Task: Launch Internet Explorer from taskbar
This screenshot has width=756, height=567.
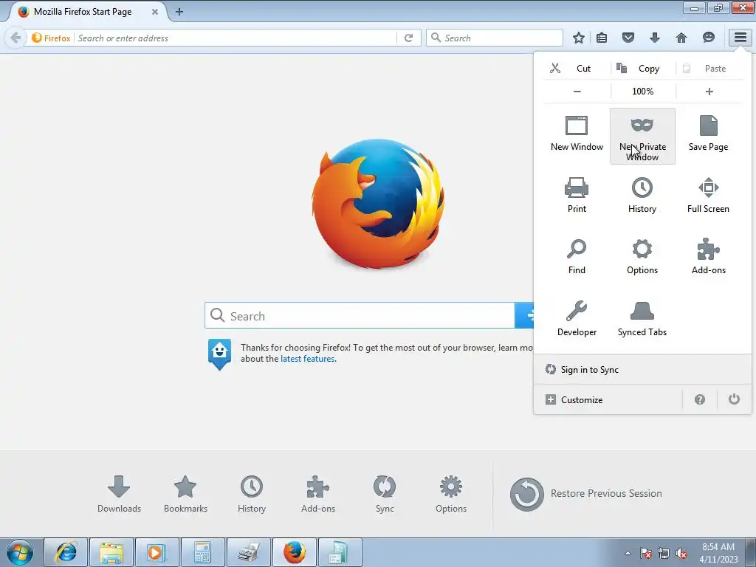Action: coord(66,552)
